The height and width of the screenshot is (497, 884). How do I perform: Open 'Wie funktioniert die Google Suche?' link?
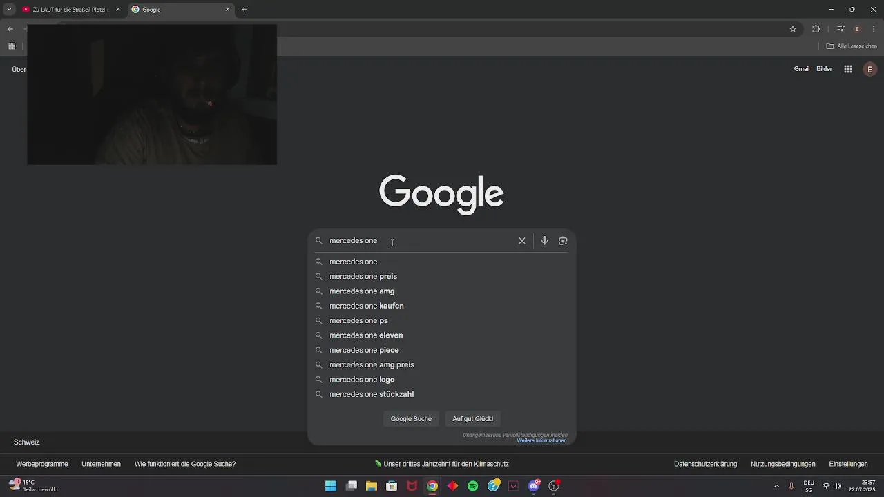[185, 464]
